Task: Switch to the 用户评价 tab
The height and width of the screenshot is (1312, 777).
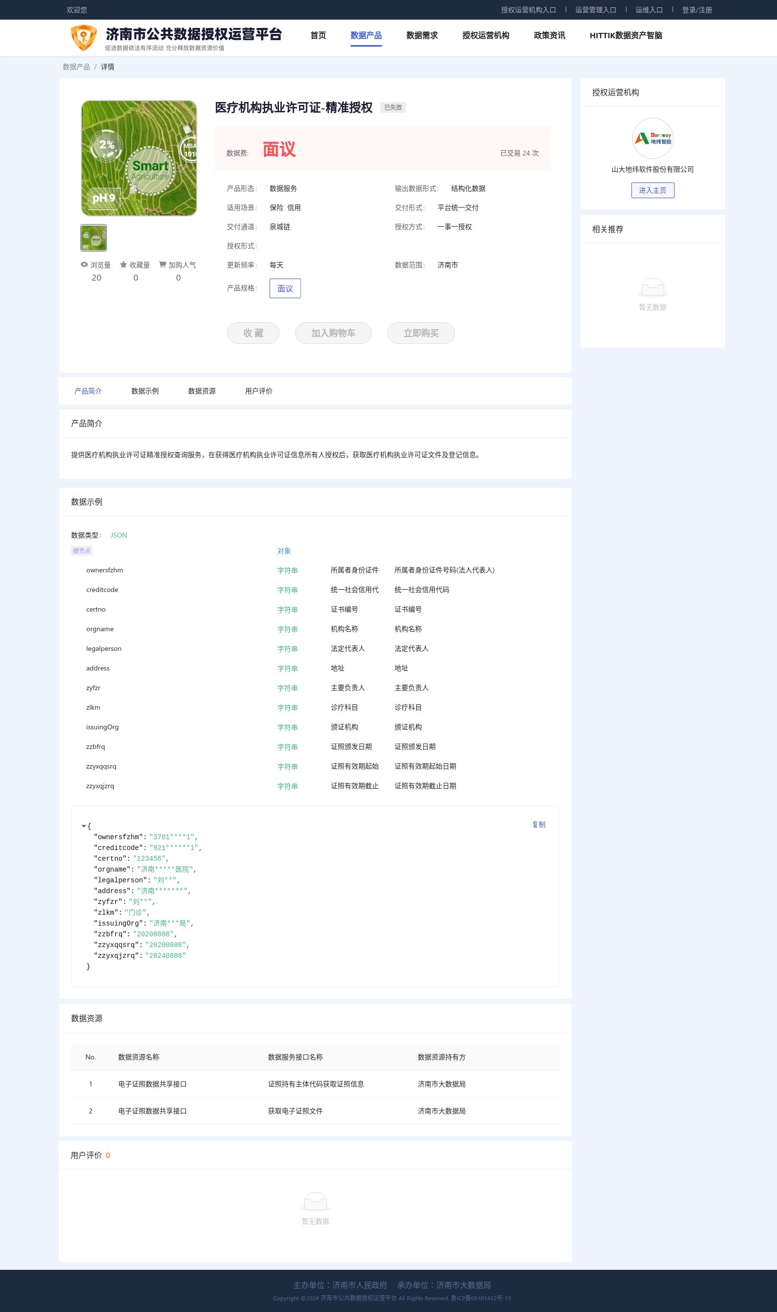Action: pos(259,391)
